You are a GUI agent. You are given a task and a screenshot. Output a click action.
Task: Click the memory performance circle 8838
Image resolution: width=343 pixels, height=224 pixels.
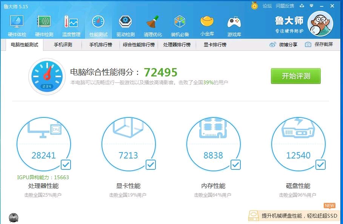(214, 144)
